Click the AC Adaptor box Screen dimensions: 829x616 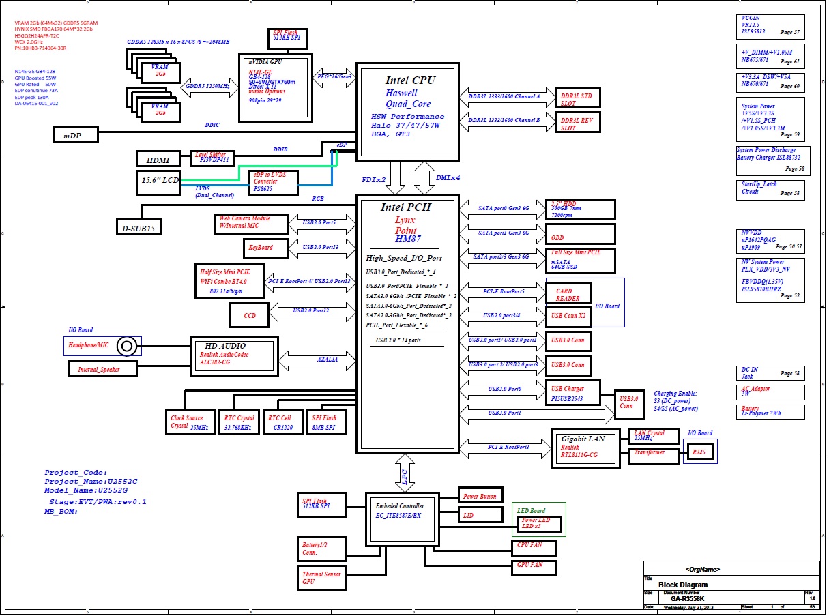(770, 392)
